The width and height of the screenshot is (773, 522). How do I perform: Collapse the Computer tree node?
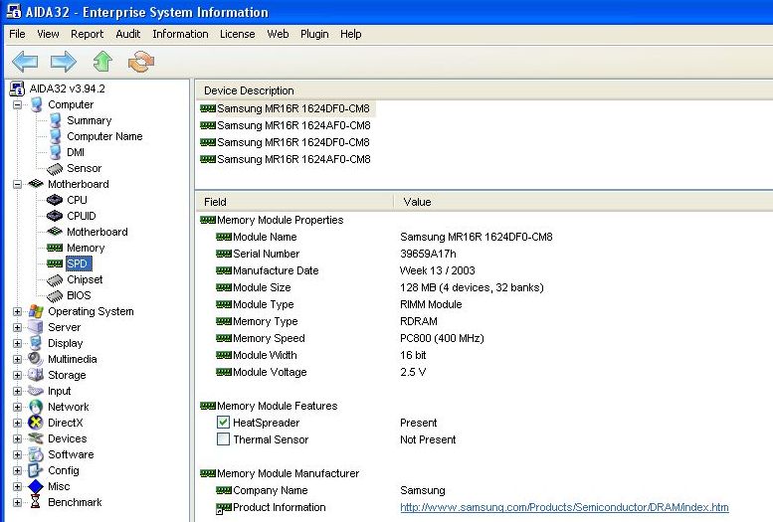17,104
